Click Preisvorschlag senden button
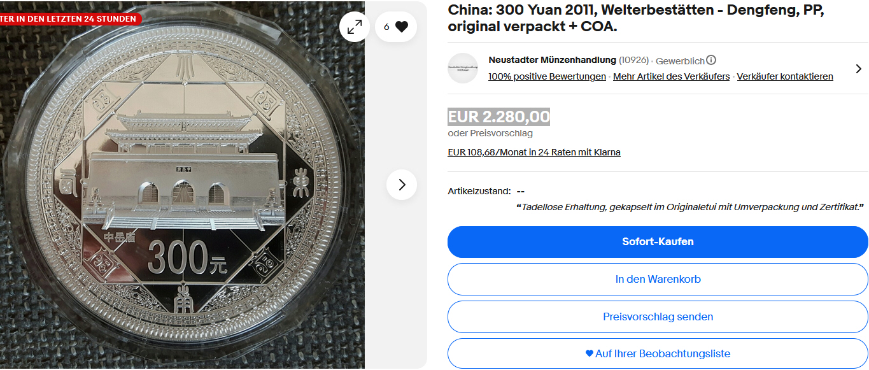 coord(658,317)
